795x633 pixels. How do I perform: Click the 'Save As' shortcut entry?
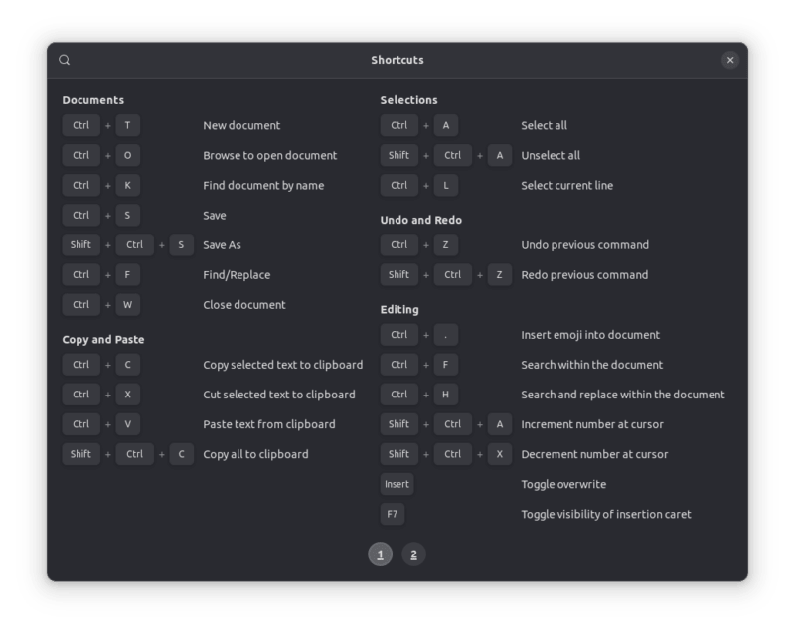click(222, 244)
